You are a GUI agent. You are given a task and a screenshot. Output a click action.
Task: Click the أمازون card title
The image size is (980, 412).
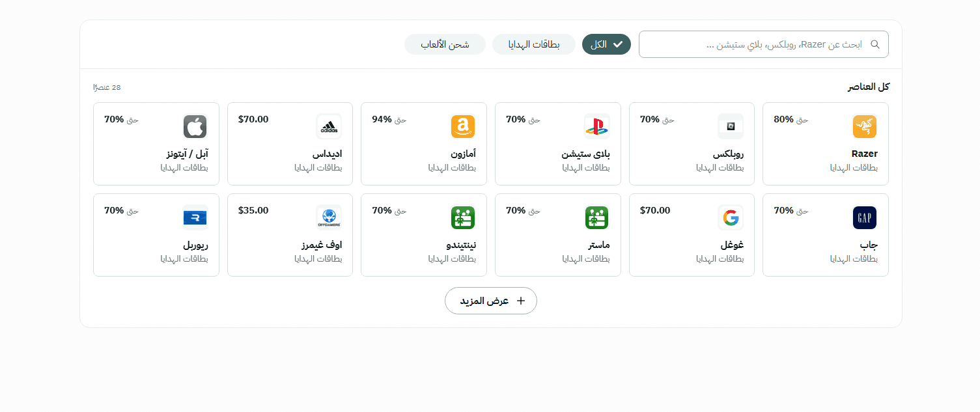tap(463, 154)
